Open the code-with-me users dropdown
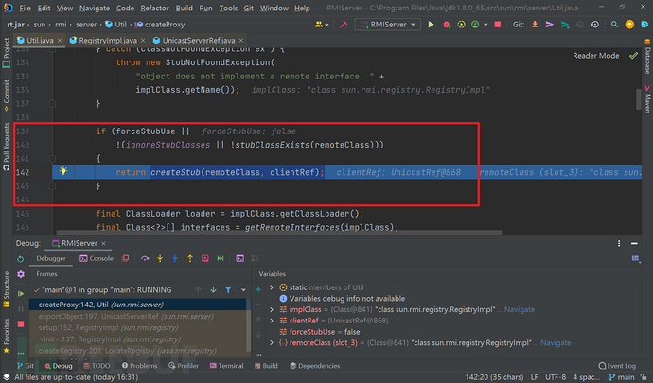Image resolution: width=653 pixels, height=383 pixels. pyautogui.click(x=322, y=25)
